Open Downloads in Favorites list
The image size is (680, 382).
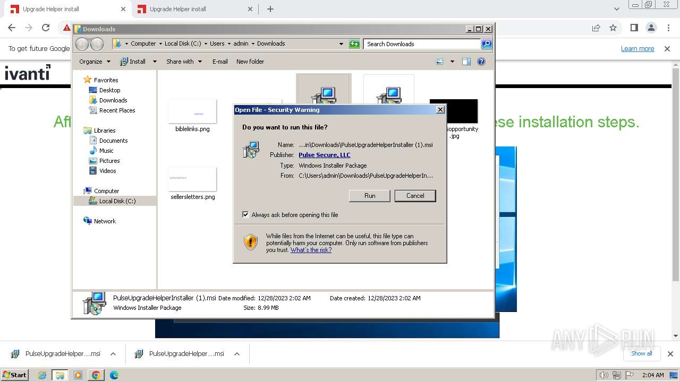click(113, 100)
